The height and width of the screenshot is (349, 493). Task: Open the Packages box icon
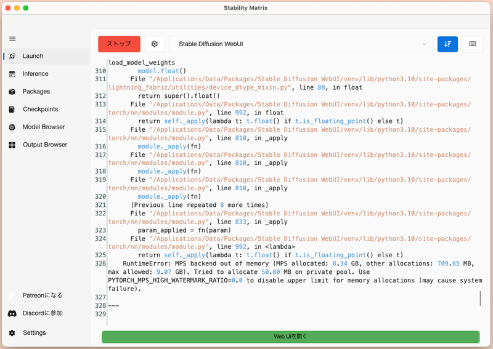pos(12,92)
